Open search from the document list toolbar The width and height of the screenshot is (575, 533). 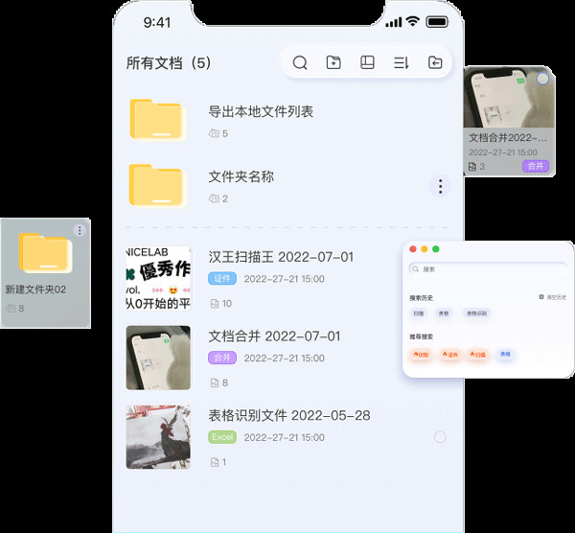tap(300, 62)
